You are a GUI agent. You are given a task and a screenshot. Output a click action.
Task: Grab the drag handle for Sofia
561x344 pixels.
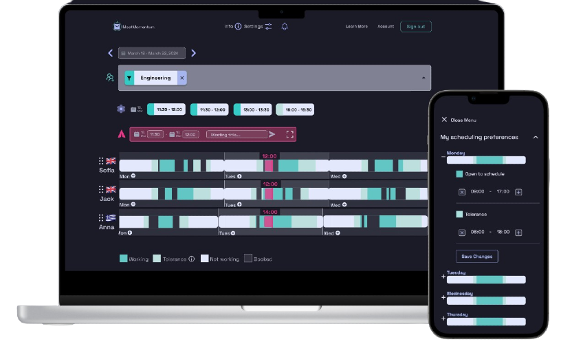pyautogui.click(x=101, y=161)
